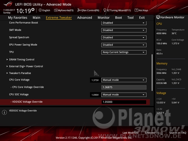Click the 1.090V SOC voltage readout
This screenshot has height=141, width=188.
(x=95, y=95)
